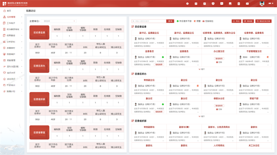The image size is (277, 155).
Task: Open the 主管单位 dropdown selector
Action: (x=59, y=21)
